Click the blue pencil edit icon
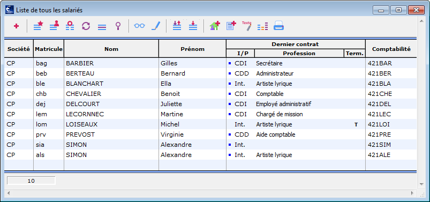Viewport: 430px width, 202px height. pos(155,26)
